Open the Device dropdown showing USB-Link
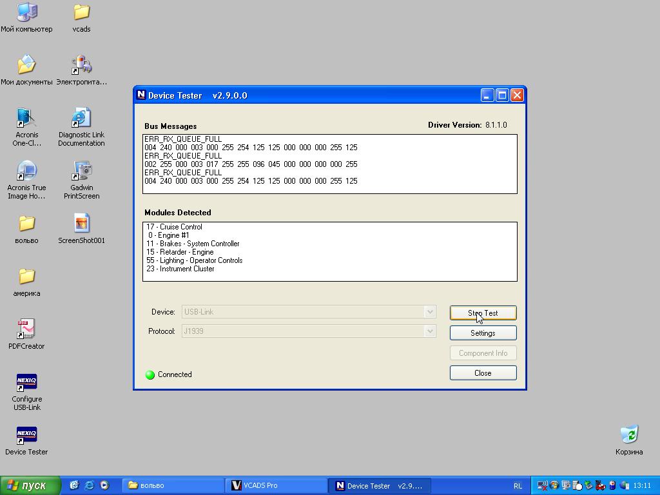 tap(309, 312)
